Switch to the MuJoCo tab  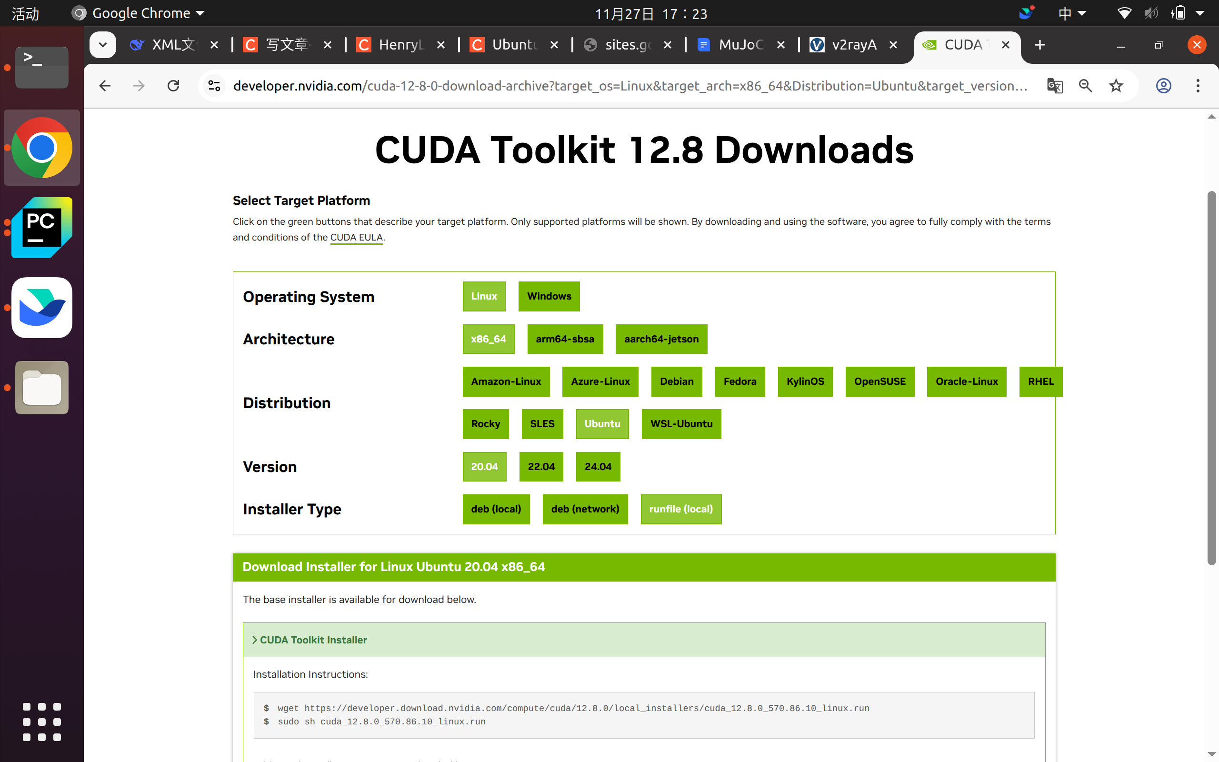tap(741, 44)
